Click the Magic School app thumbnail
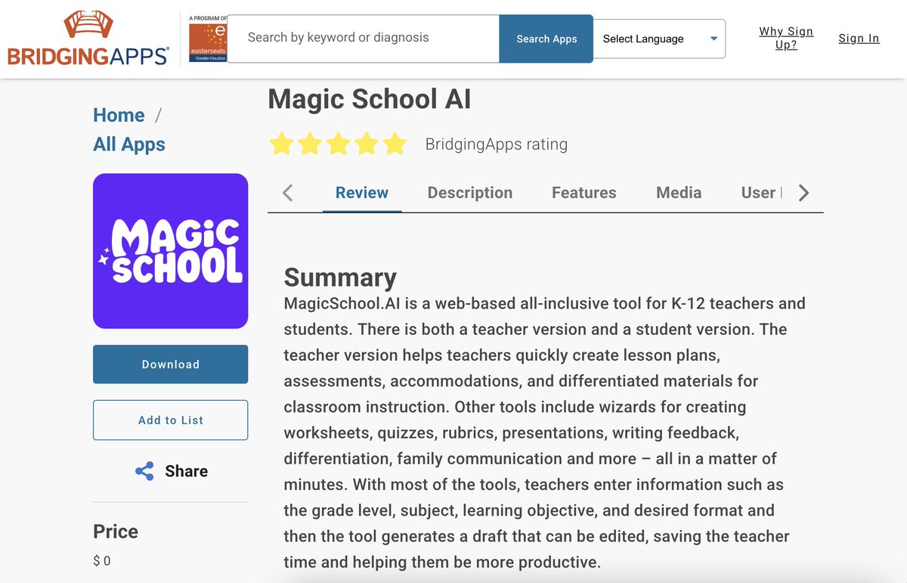The width and height of the screenshot is (907, 583). [170, 251]
